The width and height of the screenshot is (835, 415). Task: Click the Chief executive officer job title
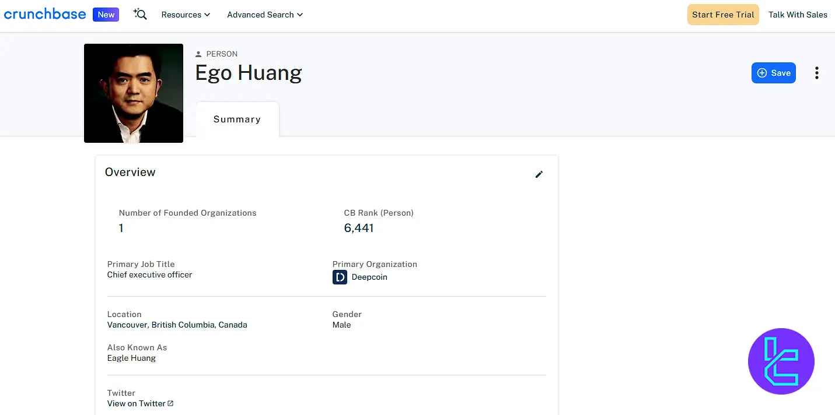click(149, 275)
